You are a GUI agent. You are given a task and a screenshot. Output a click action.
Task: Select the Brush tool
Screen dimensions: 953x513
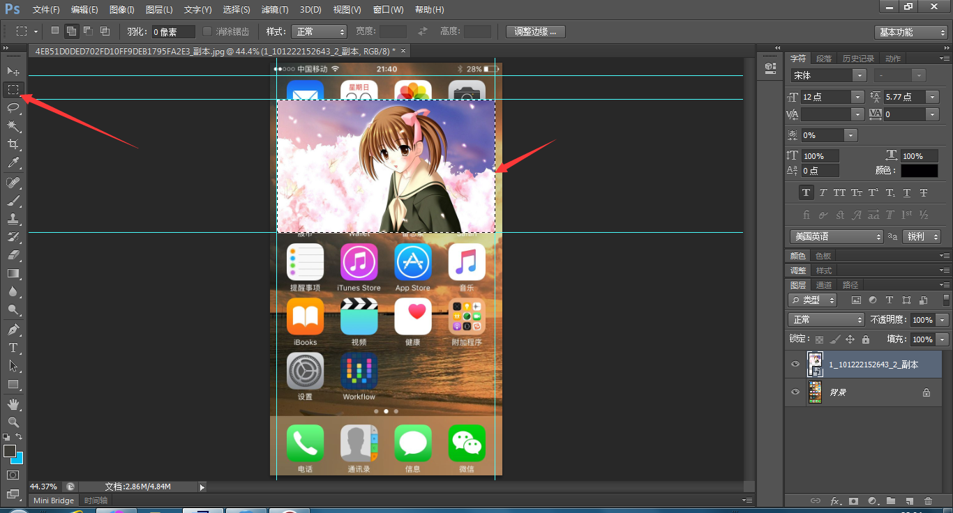(x=13, y=201)
